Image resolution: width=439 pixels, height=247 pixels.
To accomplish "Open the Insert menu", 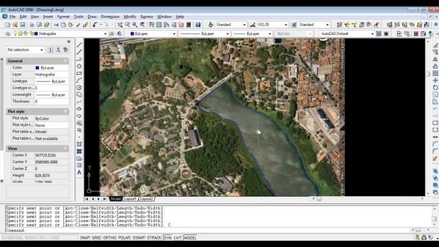I will tap(48, 16).
